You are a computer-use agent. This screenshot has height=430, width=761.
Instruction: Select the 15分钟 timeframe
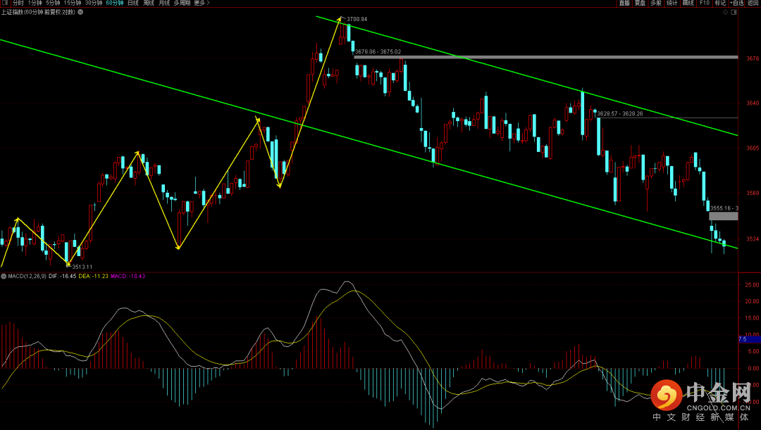tap(73, 3)
